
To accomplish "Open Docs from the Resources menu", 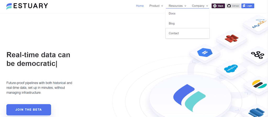I will [x=172, y=14].
